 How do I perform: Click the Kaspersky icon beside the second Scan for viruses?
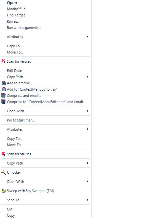4,154
